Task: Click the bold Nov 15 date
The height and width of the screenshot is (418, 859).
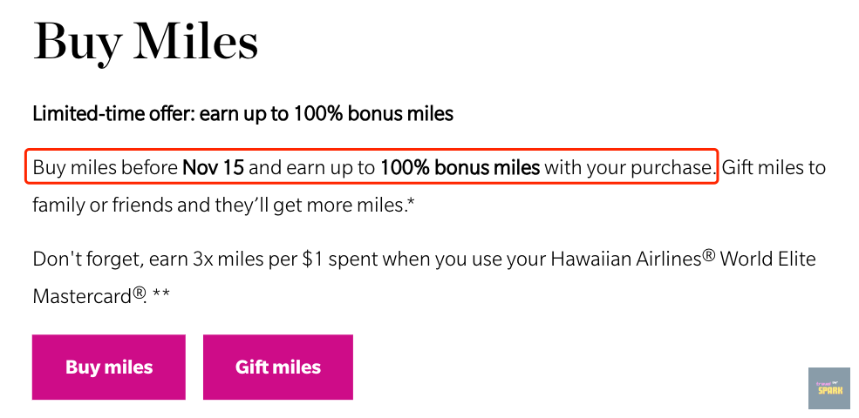Action: [213, 167]
